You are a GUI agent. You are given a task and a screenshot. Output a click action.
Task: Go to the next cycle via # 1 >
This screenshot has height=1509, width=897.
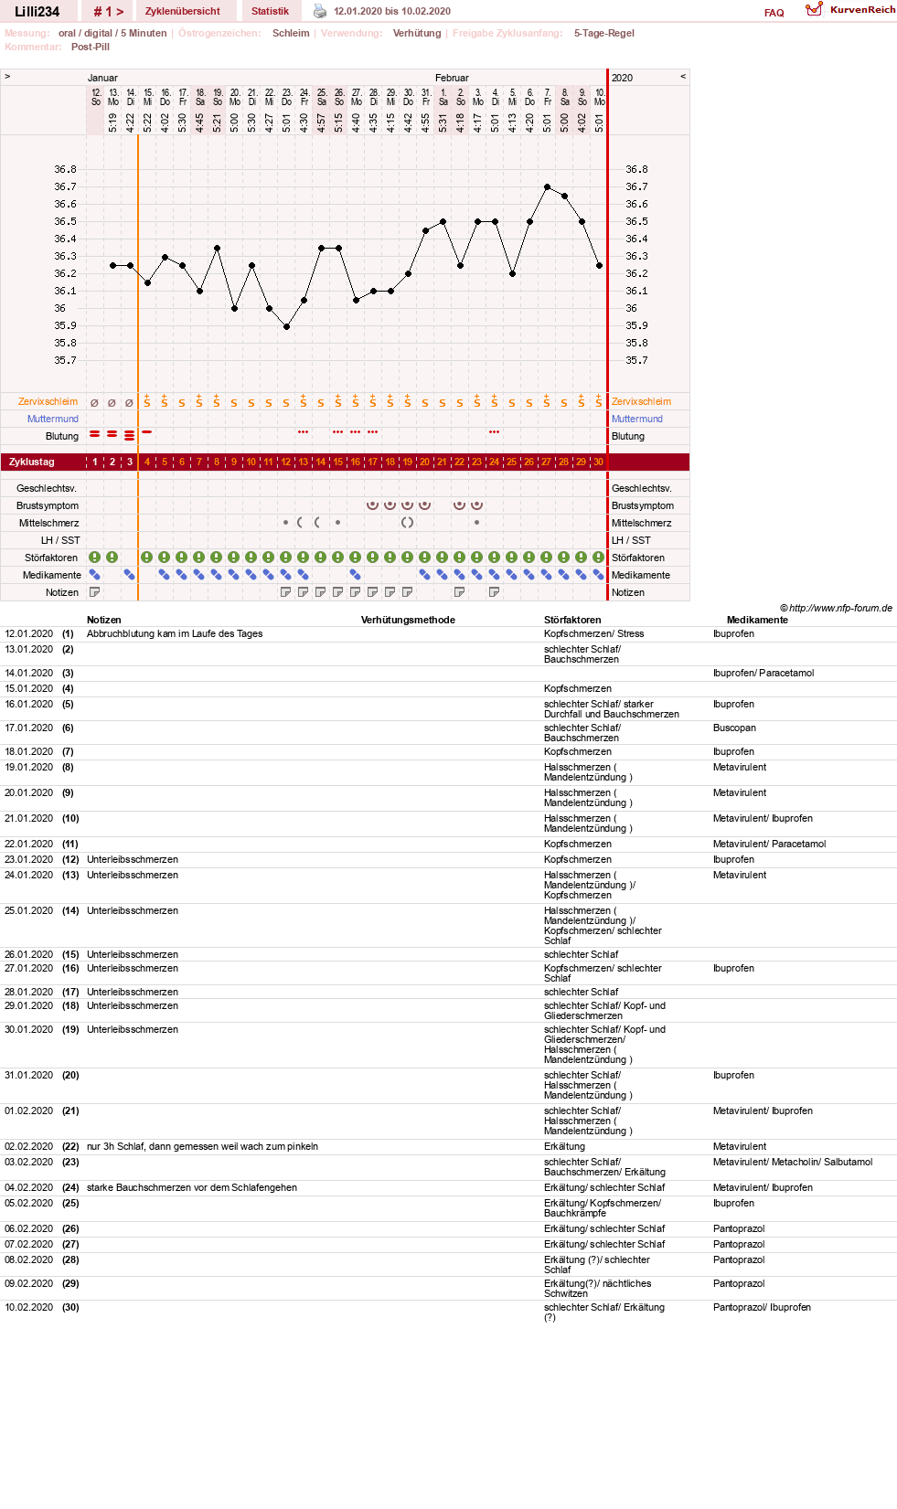[x=108, y=12]
